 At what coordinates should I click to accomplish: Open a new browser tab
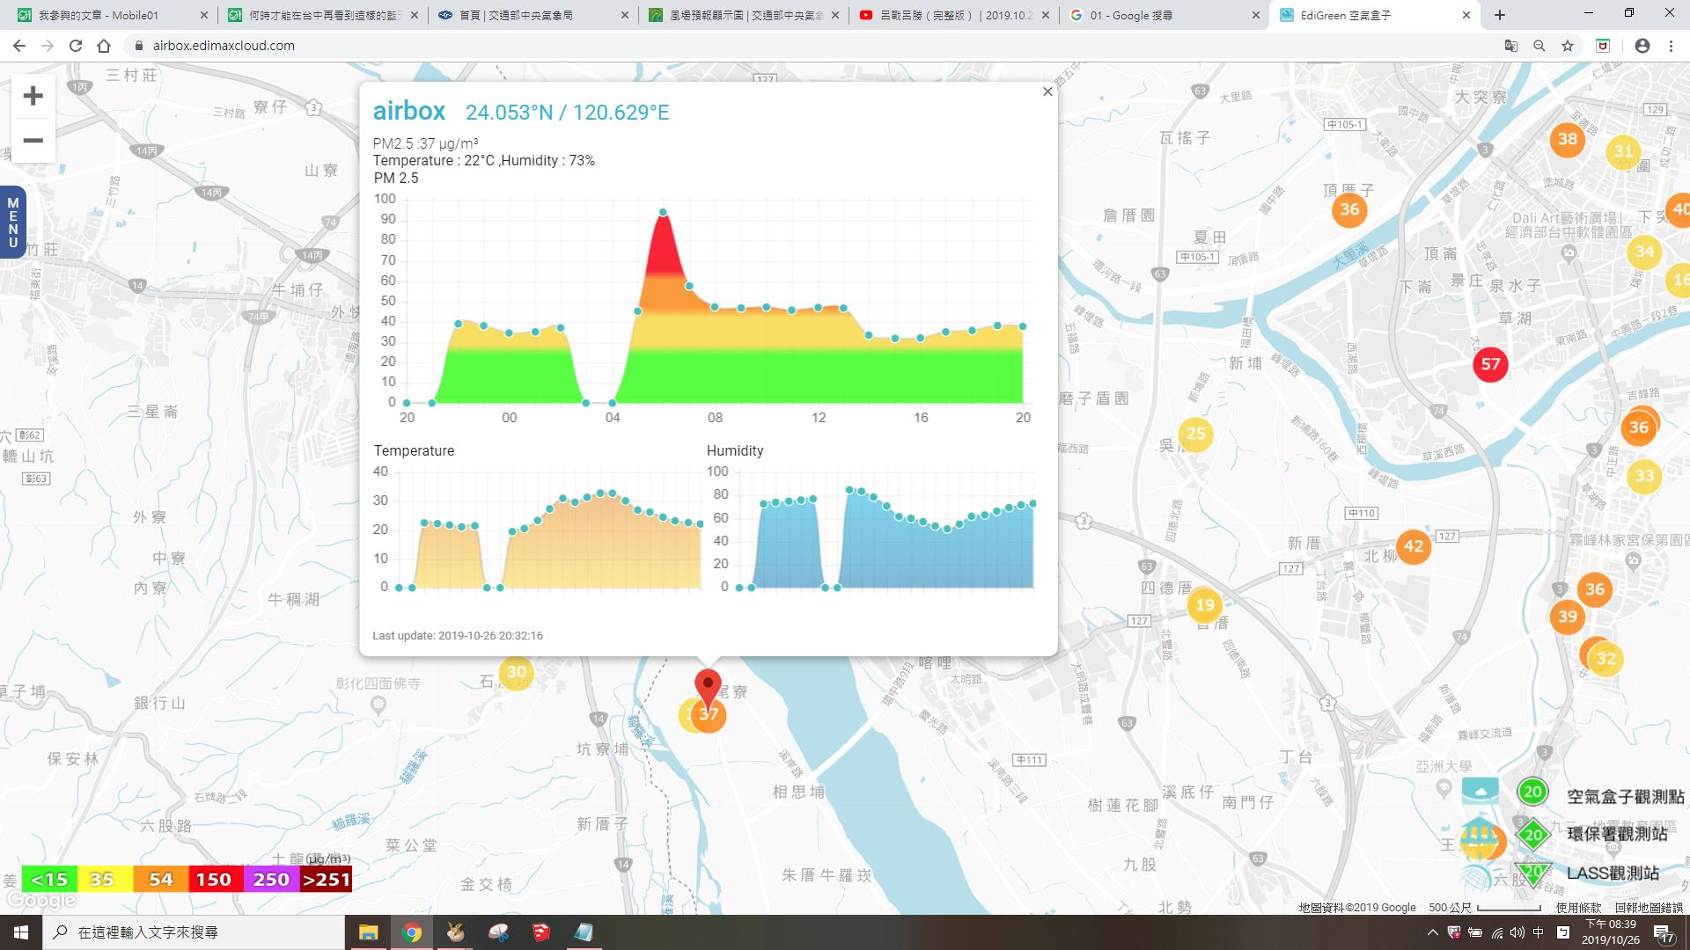[x=1500, y=15]
